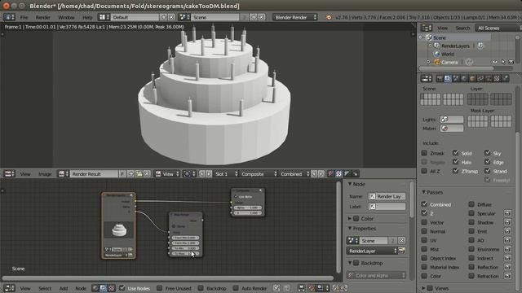
Task: Collapse the Scene tree item in outliner
Action: coord(421,37)
